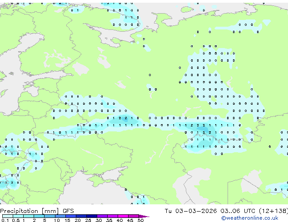Pick the 10–15 mm legend swatch
The width and height of the screenshot is (288, 222).
(60, 216)
